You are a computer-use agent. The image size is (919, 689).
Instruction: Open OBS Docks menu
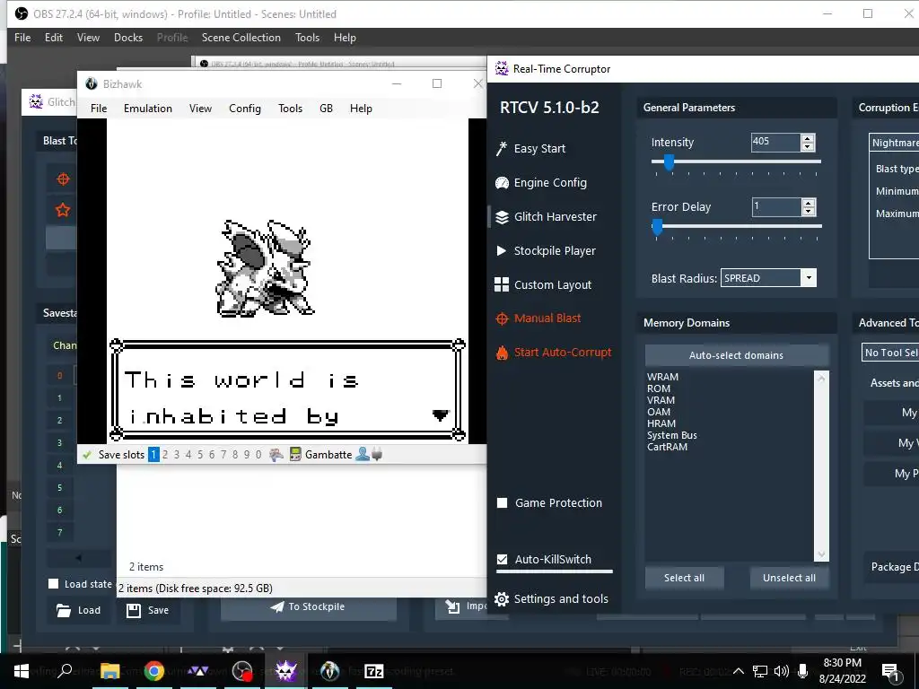point(127,38)
